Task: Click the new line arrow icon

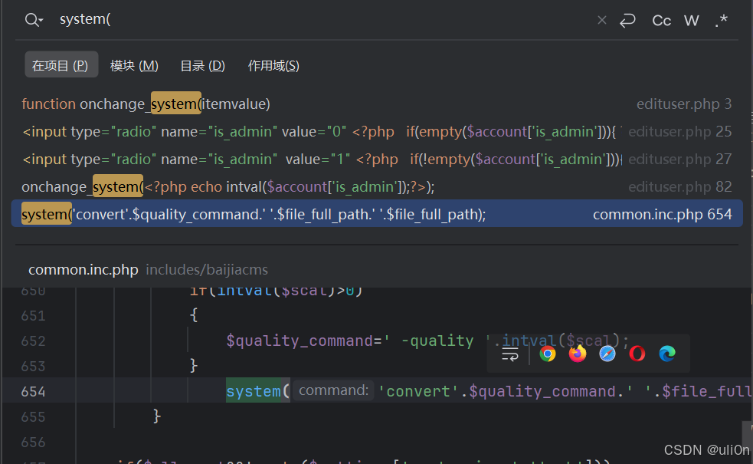Action: pos(627,20)
